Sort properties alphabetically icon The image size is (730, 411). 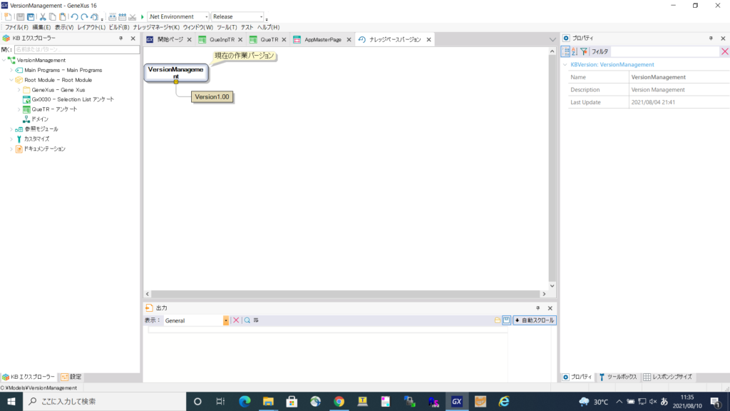point(575,51)
